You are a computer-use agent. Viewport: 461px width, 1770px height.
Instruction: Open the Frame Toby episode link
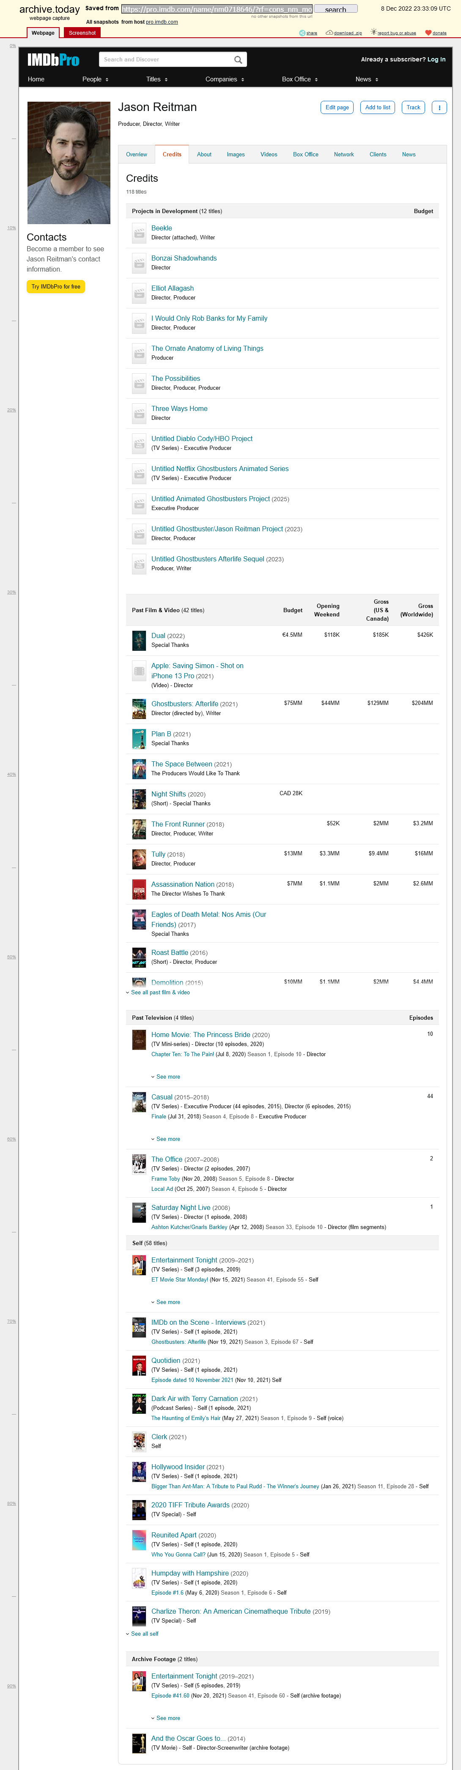tap(165, 1179)
